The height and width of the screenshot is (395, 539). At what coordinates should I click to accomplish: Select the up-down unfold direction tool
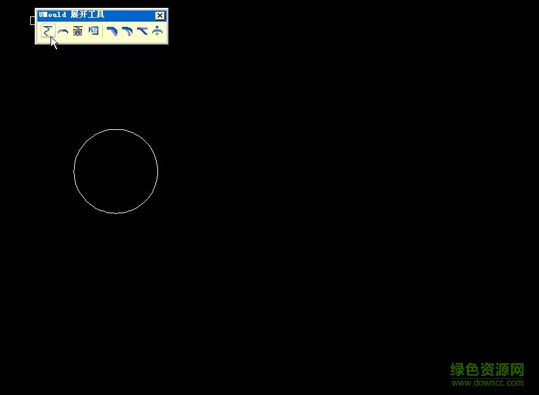pyautogui.click(x=157, y=30)
